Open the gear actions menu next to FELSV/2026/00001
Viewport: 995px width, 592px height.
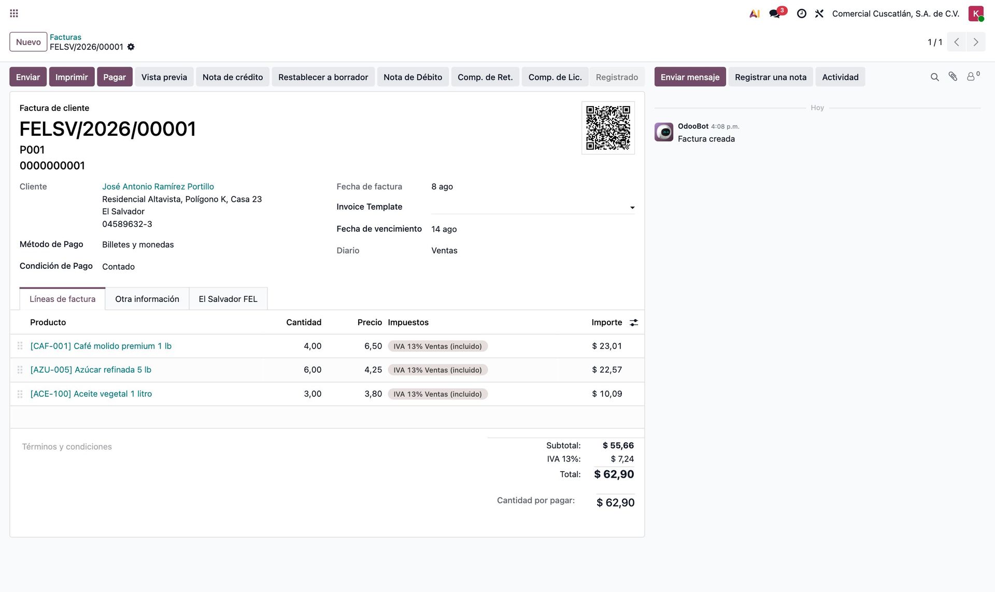[x=131, y=47]
